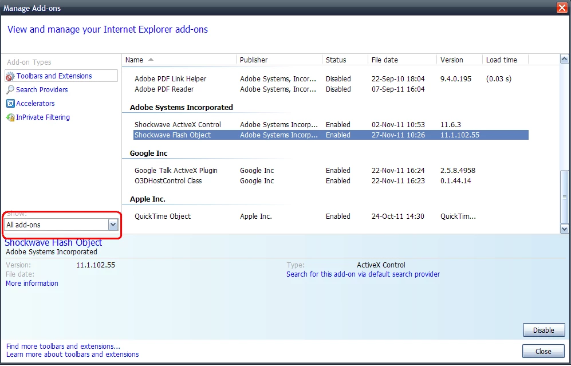Select the QuickTime Object row
This screenshot has width=571, height=366.
(x=330, y=217)
